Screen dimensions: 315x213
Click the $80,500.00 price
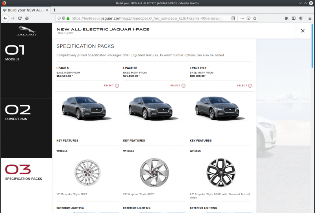click(x=197, y=76)
